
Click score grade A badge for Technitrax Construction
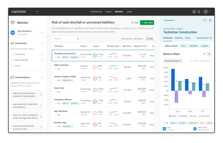pyautogui.click(x=95, y=56)
